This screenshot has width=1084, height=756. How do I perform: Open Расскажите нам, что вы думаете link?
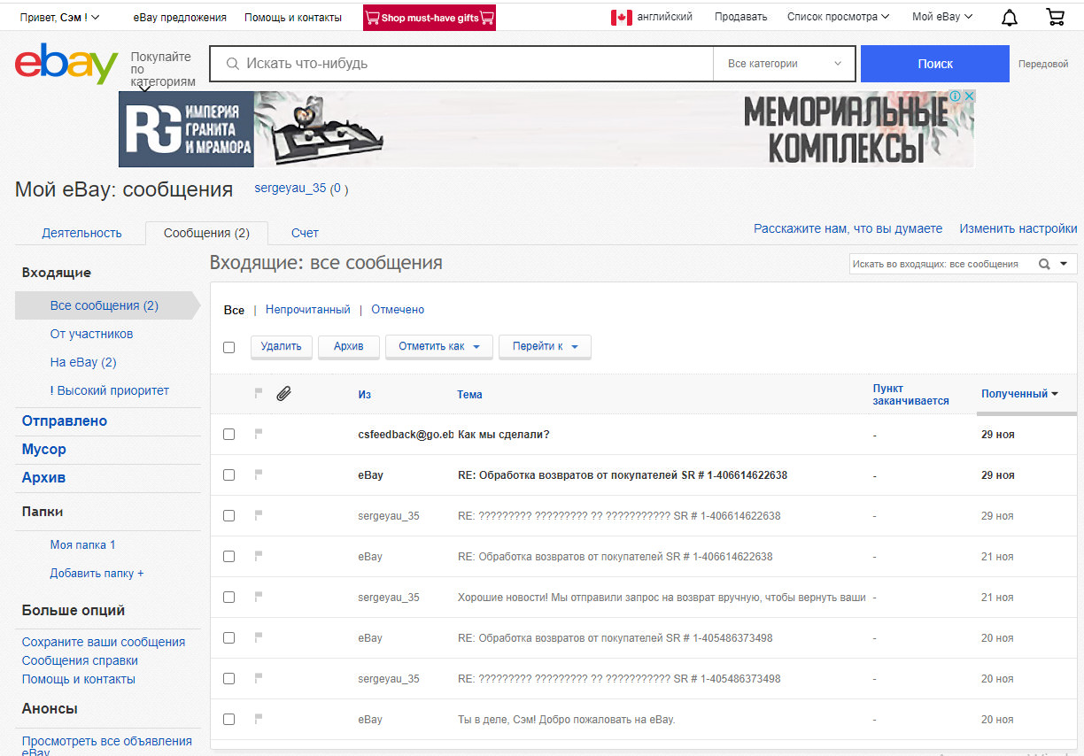pyautogui.click(x=848, y=228)
